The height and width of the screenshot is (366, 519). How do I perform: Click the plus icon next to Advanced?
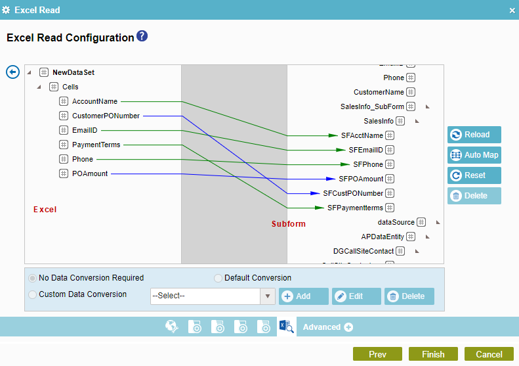(348, 327)
